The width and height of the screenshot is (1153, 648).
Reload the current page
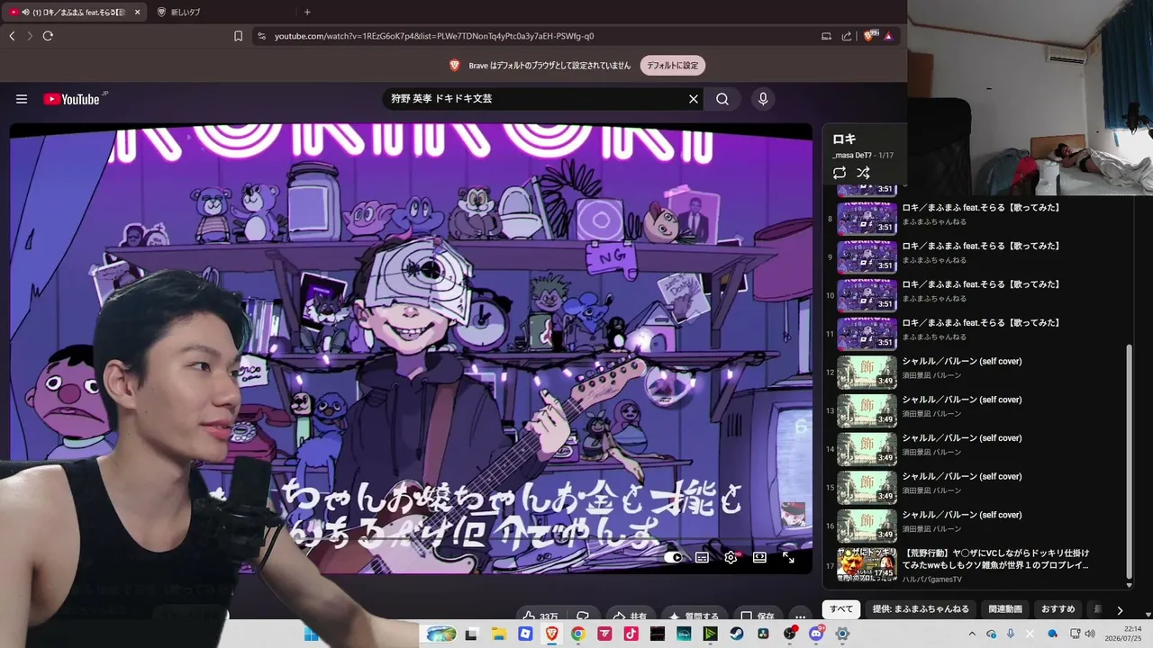coord(48,36)
